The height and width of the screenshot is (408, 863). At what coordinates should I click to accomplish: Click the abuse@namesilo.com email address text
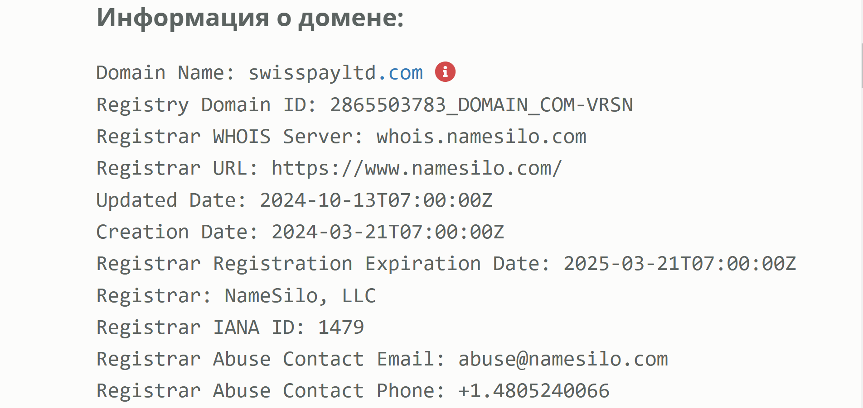pos(563,359)
